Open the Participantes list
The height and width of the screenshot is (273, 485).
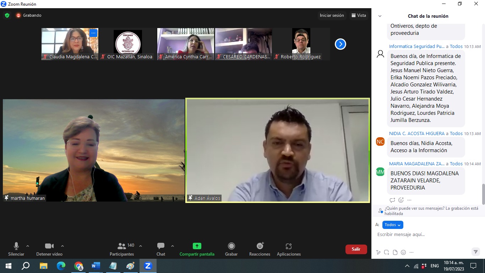click(x=122, y=249)
